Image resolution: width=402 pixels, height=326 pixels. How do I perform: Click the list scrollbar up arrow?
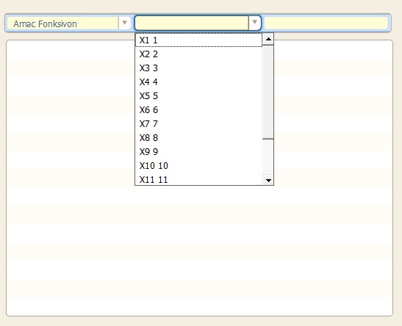268,39
